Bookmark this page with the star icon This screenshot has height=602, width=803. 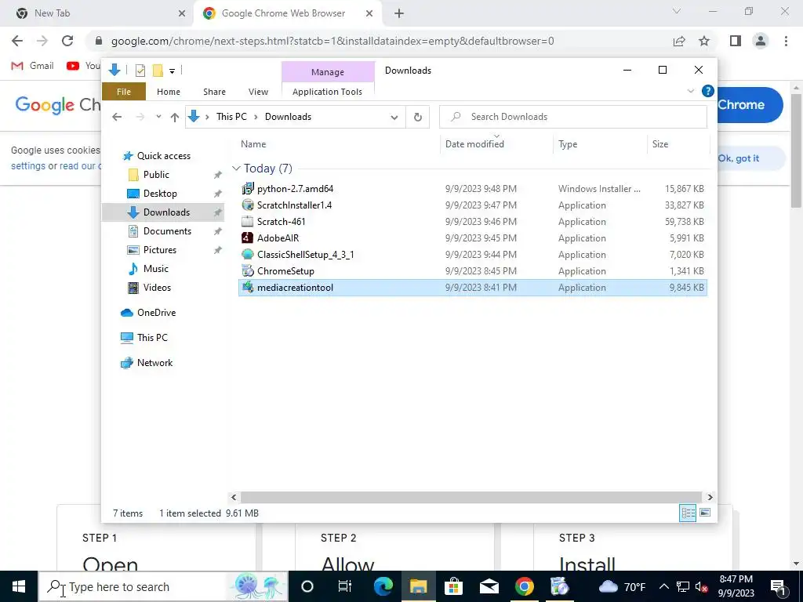tap(704, 41)
